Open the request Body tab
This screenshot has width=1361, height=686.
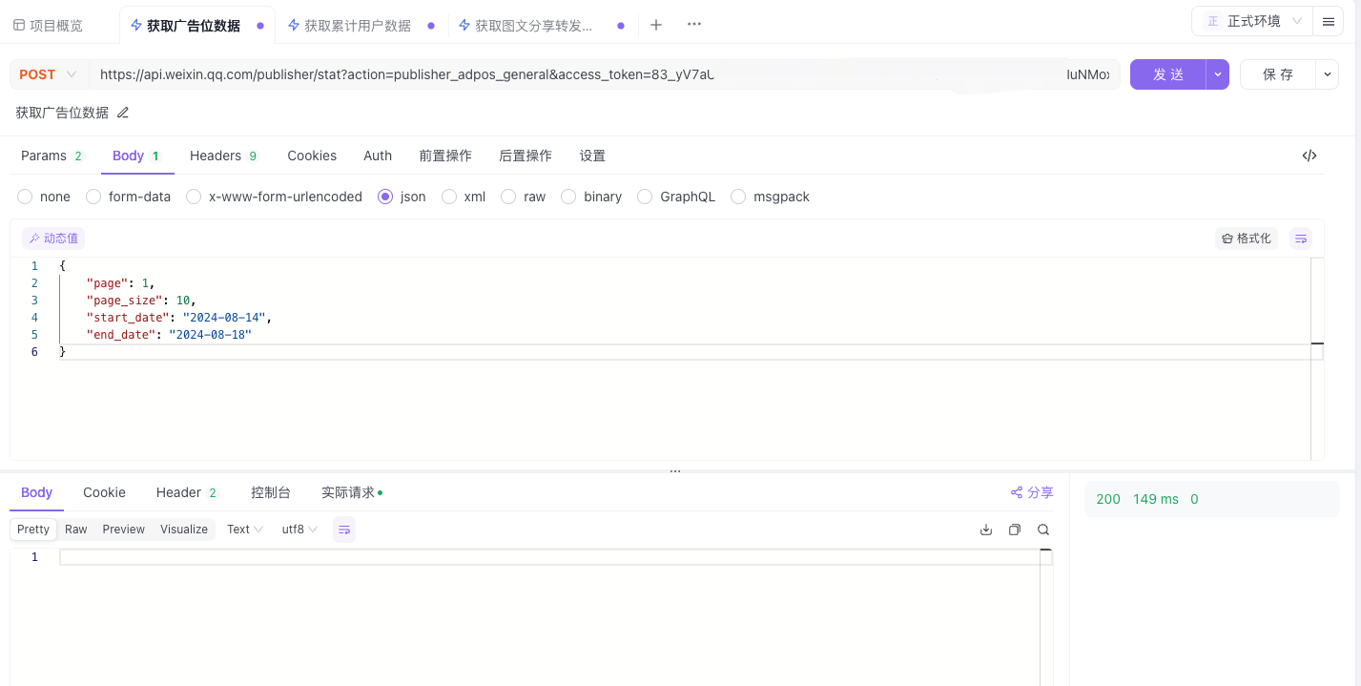pos(136,156)
